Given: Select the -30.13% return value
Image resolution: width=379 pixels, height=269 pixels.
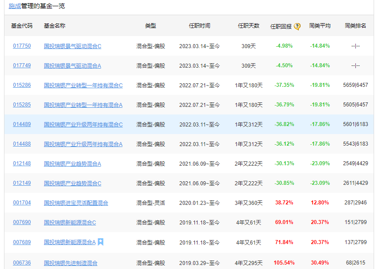Looking at the screenshot, I should pos(284,163).
